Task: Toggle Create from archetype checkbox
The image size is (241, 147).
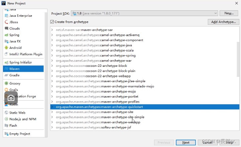Action: (x=52, y=22)
